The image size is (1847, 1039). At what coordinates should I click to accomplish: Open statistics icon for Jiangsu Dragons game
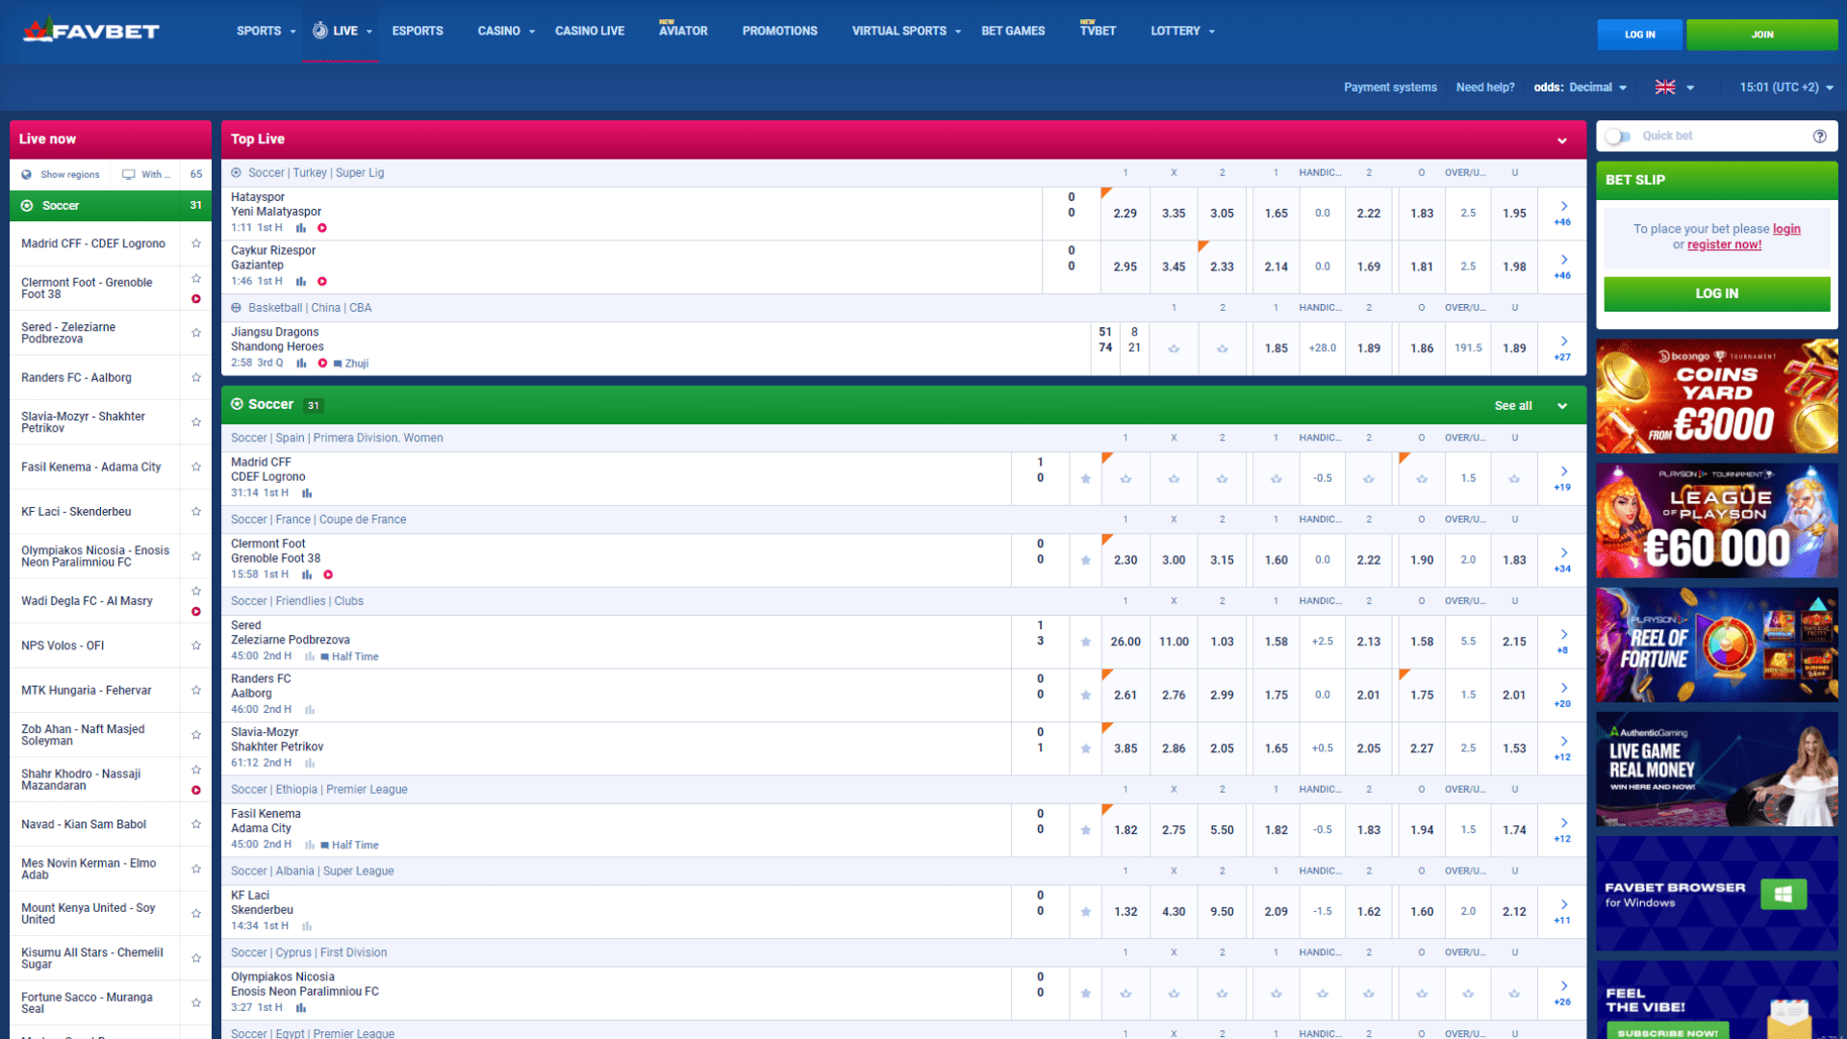(x=301, y=363)
